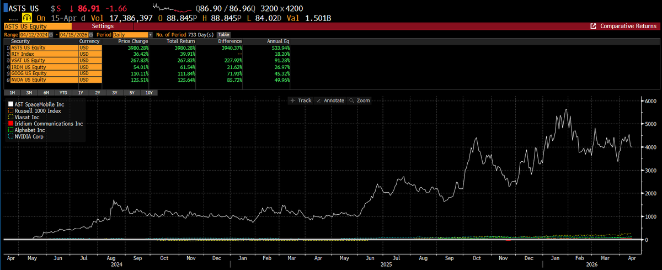
Task: Click the NVDA US Equity security cell
Action: [44, 80]
